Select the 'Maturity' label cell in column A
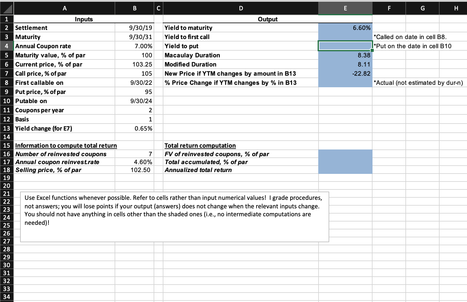467x302 pixels. tap(64, 37)
